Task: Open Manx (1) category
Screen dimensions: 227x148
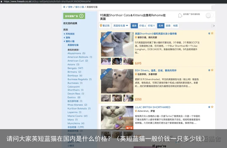Action: [x=73, y=120]
